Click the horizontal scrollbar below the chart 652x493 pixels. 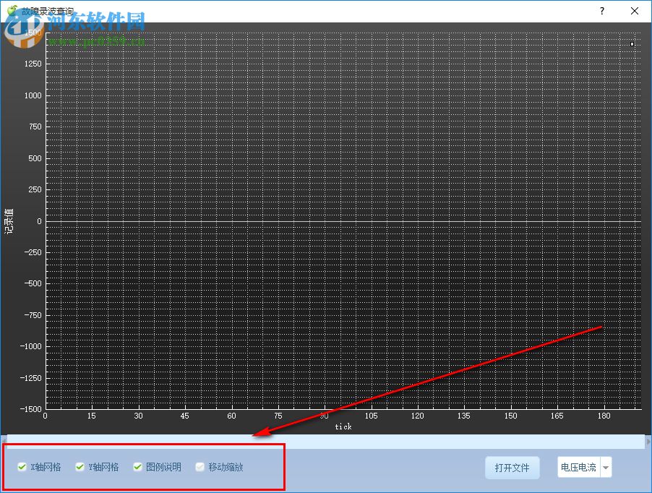point(326,441)
